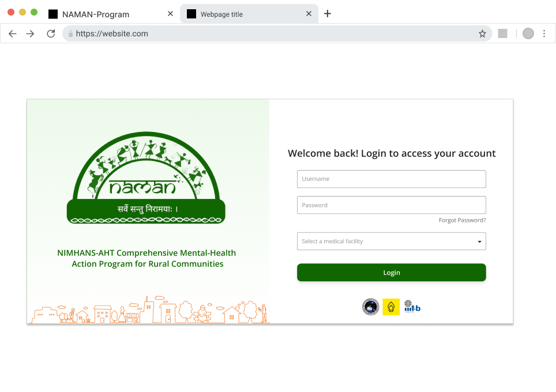This screenshot has width=556, height=392.
Task: Click the Password input field
Action: (x=392, y=205)
